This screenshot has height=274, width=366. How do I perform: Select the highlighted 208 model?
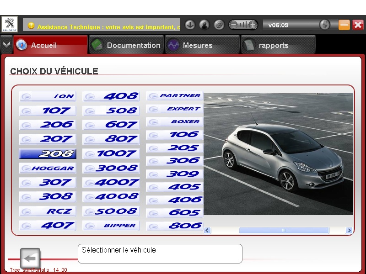(x=48, y=154)
